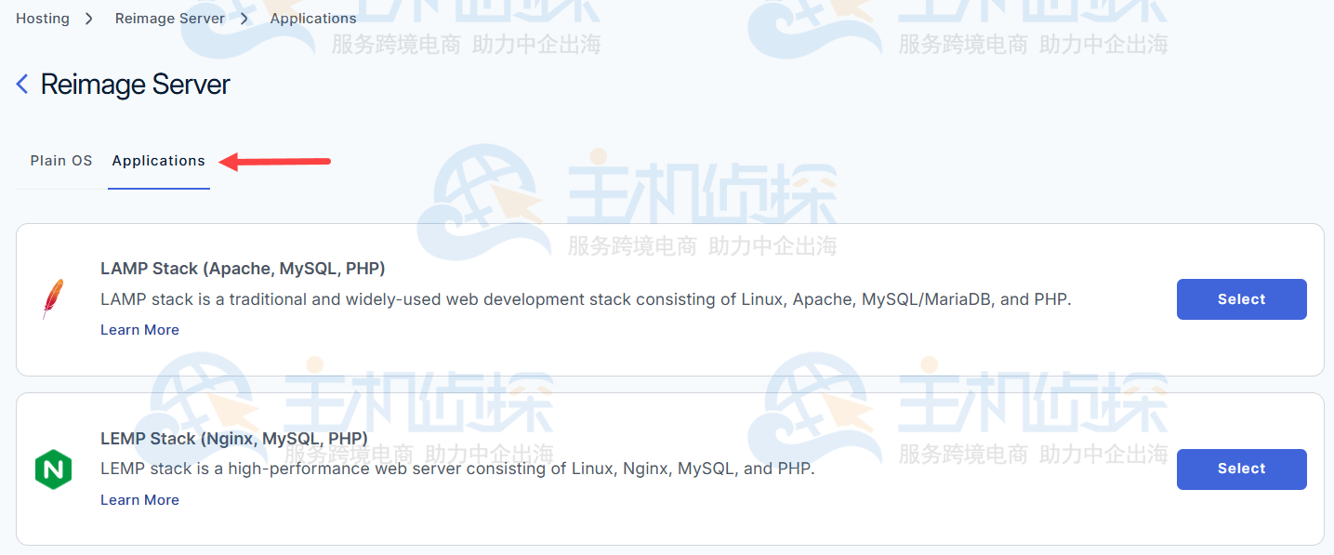Image resolution: width=1334 pixels, height=555 pixels.
Task: Select the LAMP Stack application
Action: (1241, 299)
